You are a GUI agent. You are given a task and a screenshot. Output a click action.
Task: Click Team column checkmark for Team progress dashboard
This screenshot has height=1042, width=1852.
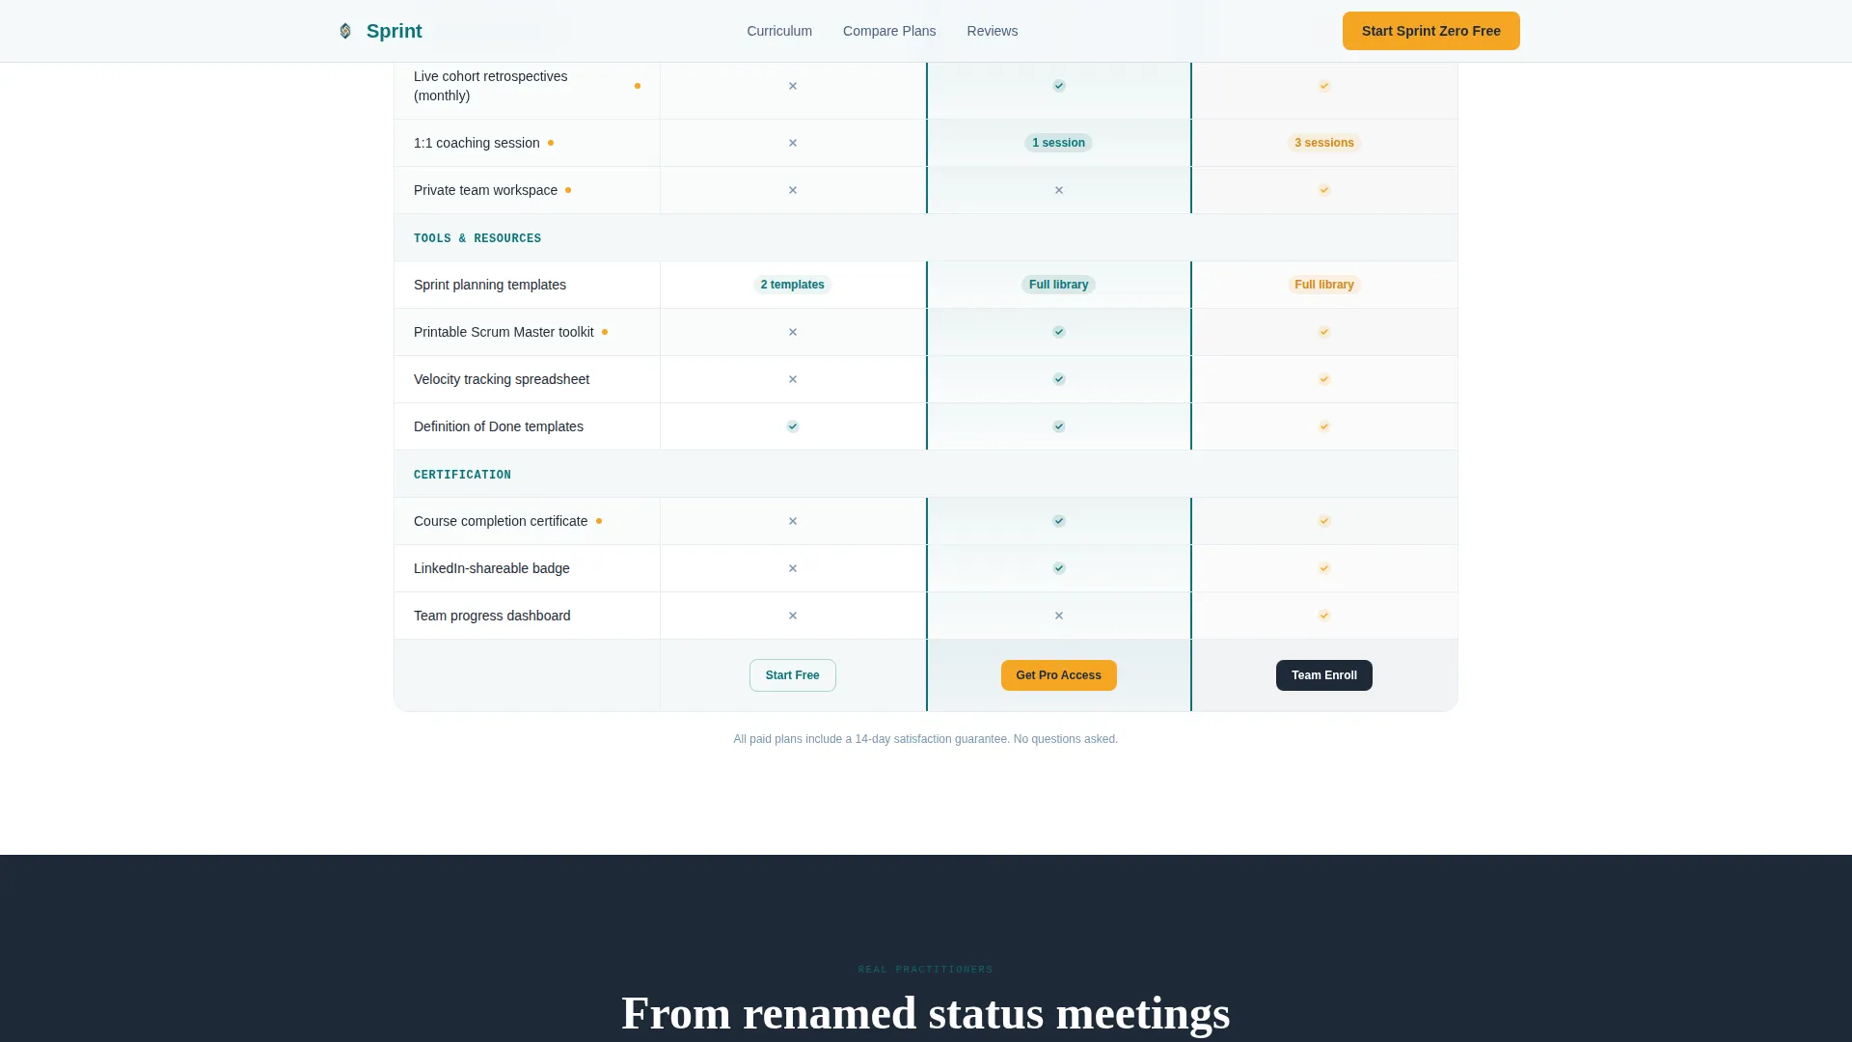[x=1324, y=616]
